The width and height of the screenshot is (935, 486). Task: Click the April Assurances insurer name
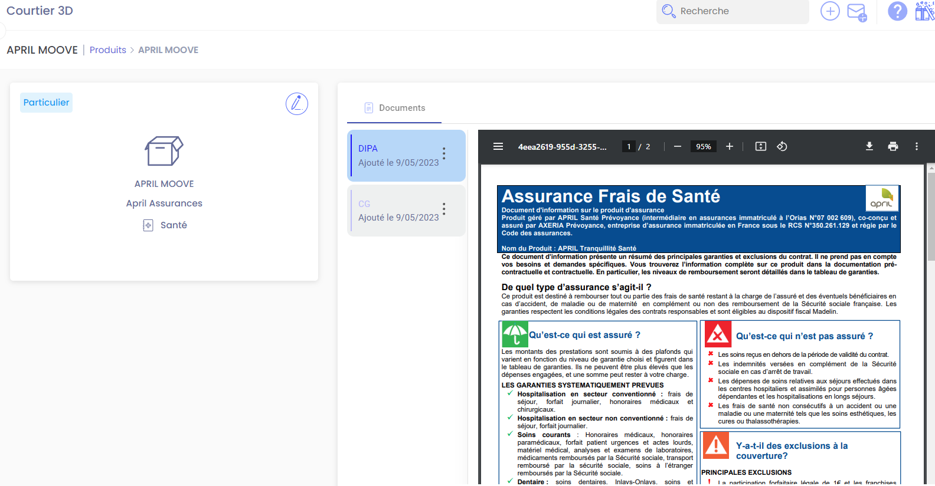(164, 203)
